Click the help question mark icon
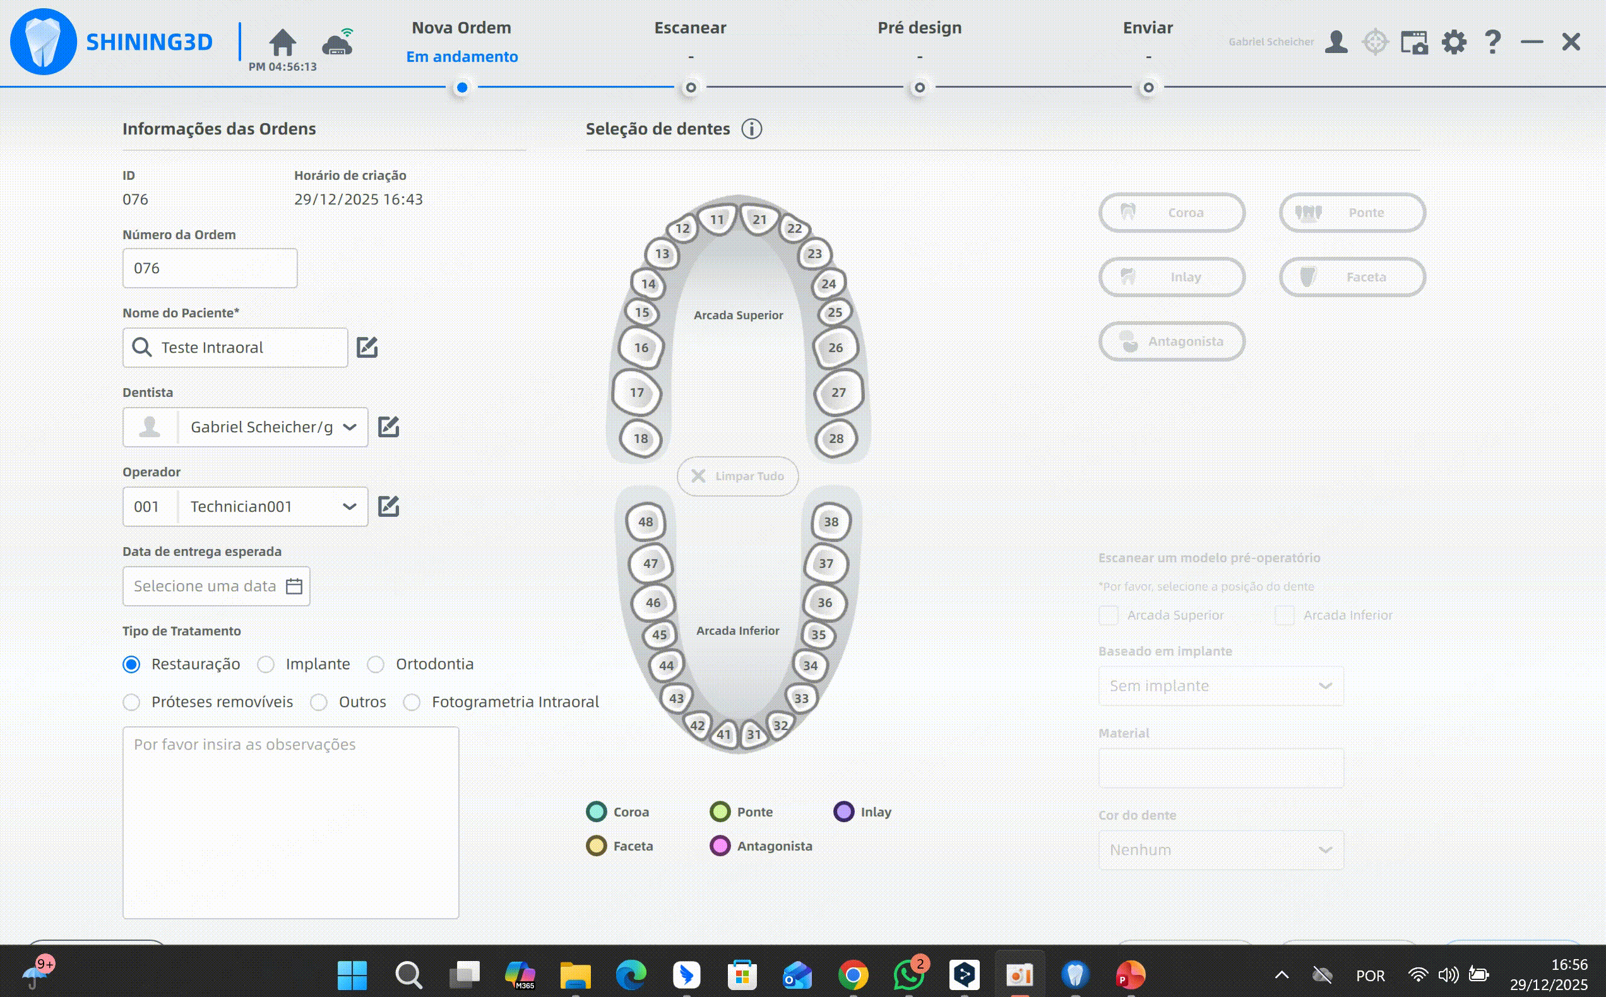The image size is (1606, 997). [1492, 42]
